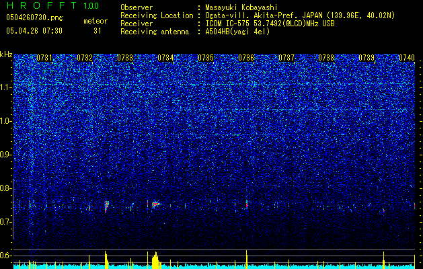
Task: Click the 0.8 kHz axis label
Action: 6,188
